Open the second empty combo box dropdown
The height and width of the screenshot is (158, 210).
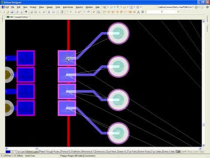pos(178,12)
